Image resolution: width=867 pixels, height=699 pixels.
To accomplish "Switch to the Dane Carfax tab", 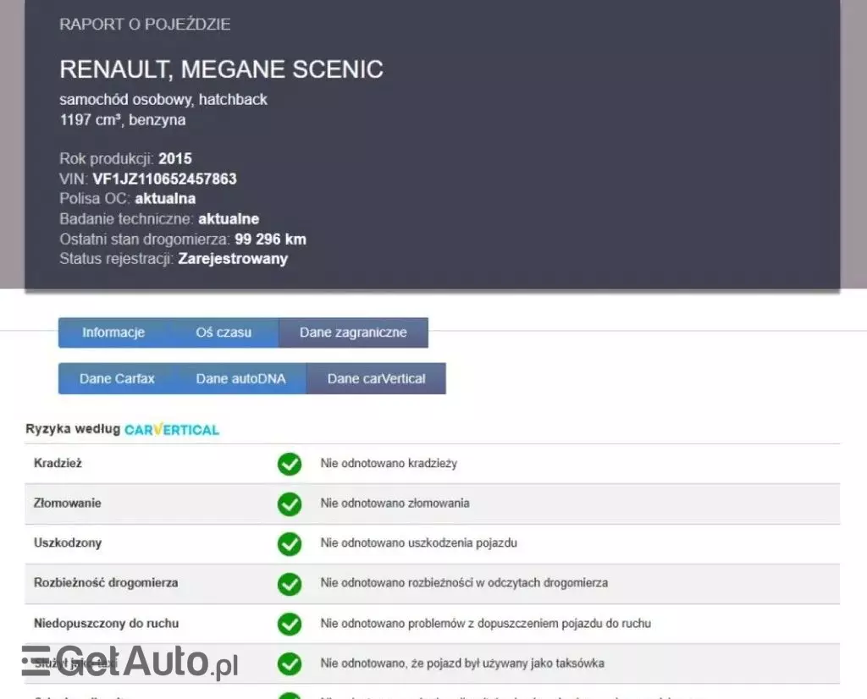I will click(x=117, y=378).
